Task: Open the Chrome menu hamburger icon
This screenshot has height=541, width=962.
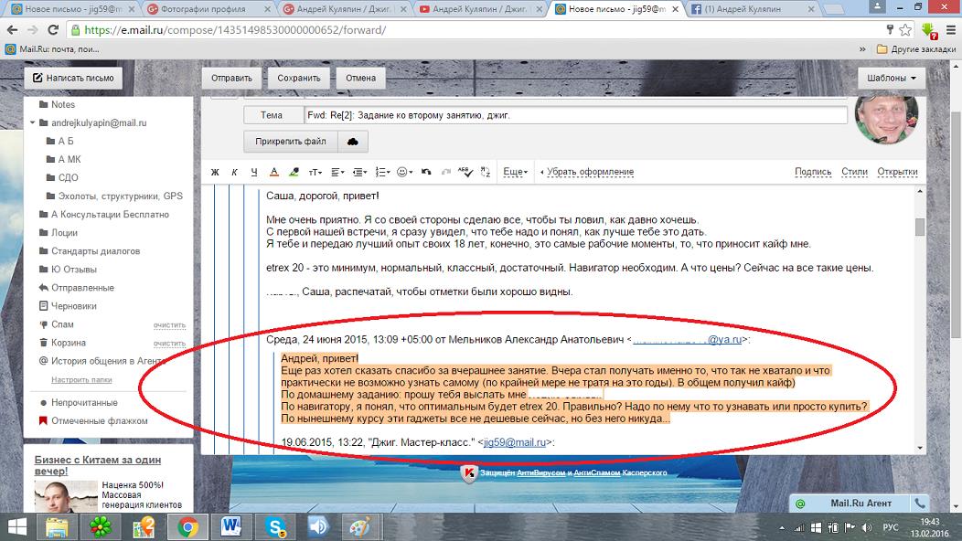Action: click(950, 30)
